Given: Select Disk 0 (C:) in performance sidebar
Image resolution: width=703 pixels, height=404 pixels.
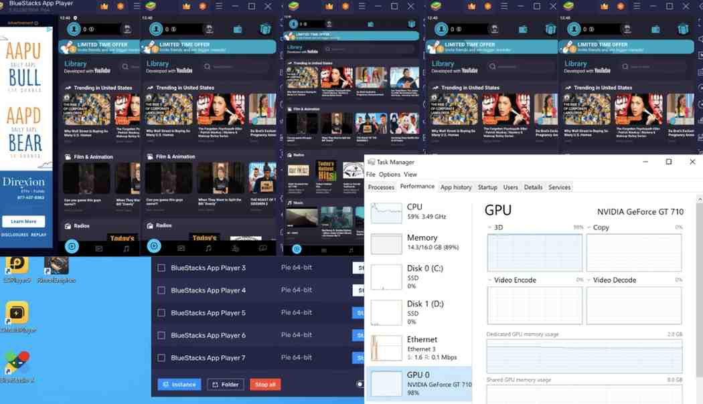Looking at the screenshot, I should pos(418,276).
